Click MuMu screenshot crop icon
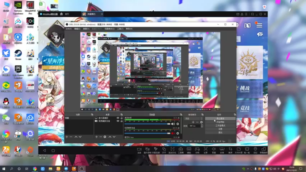 tap(230, 149)
